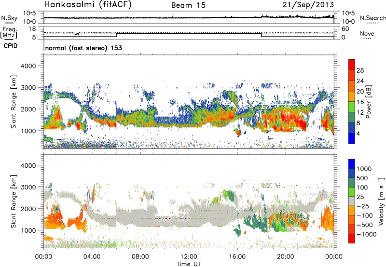Click the 'Nave' legend label
Screen dimensions: 386x267
pos(367,33)
